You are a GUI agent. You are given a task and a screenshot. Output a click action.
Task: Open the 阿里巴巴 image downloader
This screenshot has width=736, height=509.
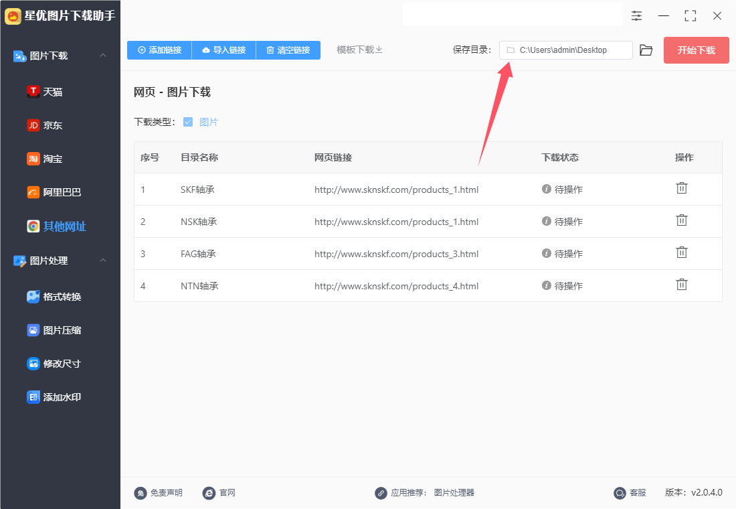[54, 192]
